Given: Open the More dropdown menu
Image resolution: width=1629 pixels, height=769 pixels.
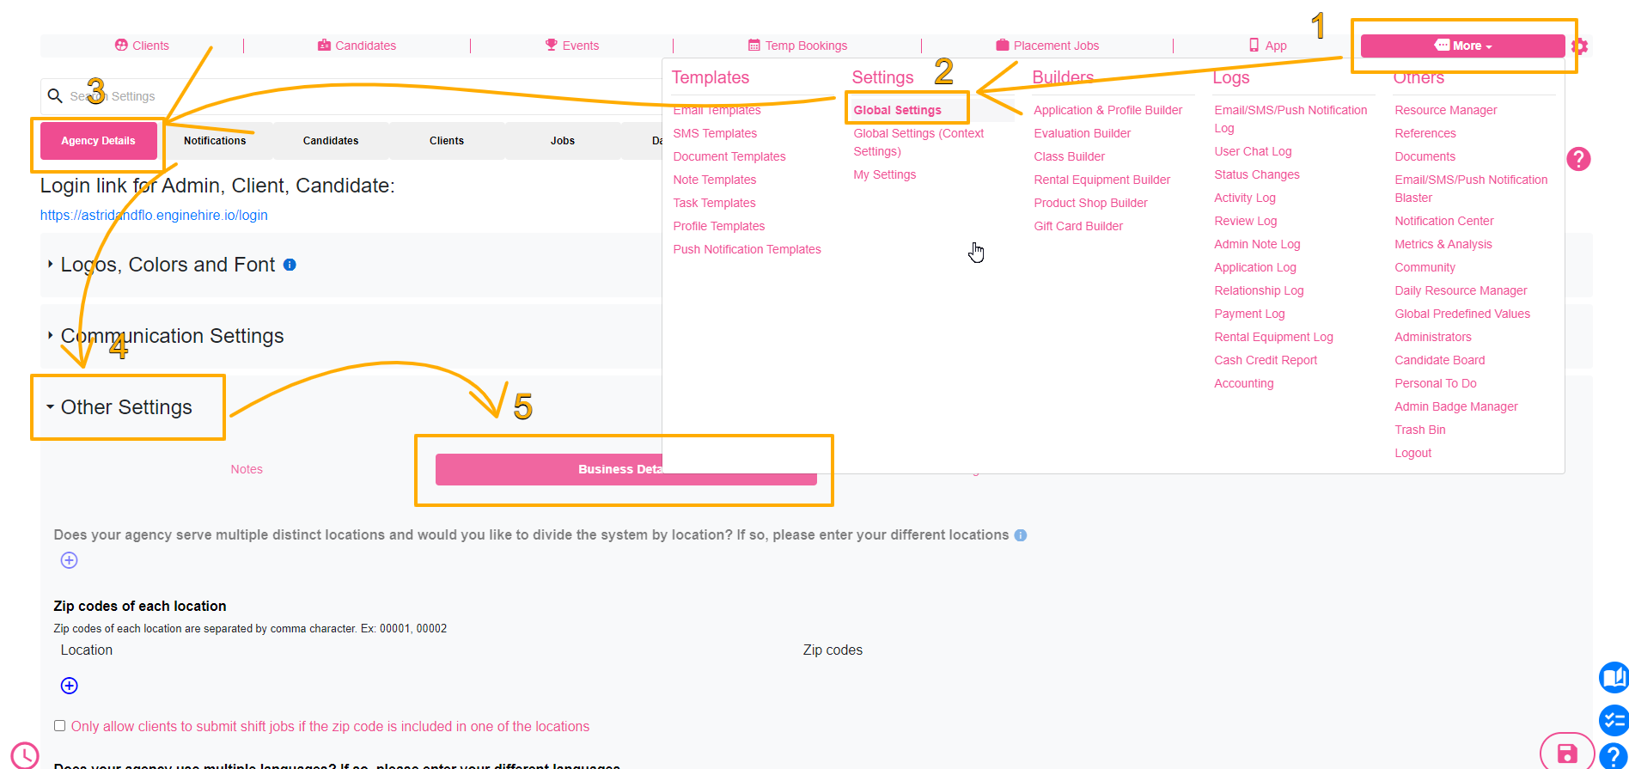Looking at the screenshot, I should 1462,46.
